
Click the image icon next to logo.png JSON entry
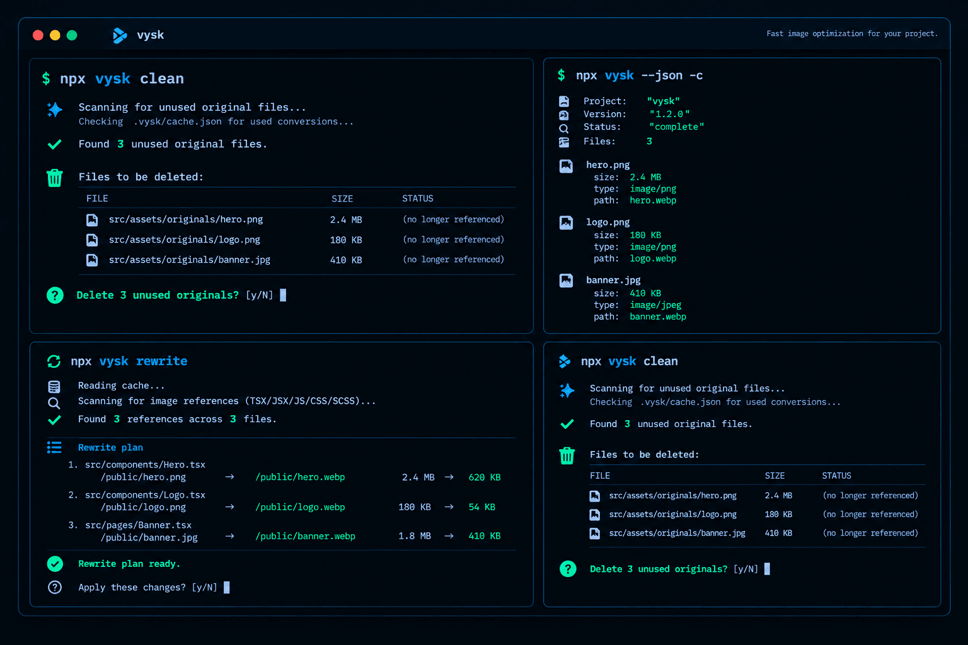pyautogui.click(x=566, y=223)
